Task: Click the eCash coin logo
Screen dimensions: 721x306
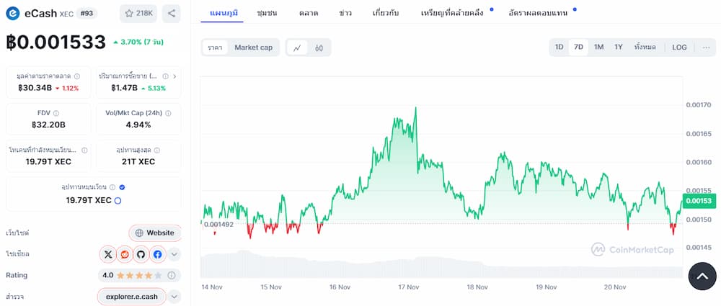Action: click(13, 14)
